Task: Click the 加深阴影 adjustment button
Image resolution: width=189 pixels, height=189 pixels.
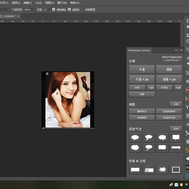Action: tap(142, 118)
